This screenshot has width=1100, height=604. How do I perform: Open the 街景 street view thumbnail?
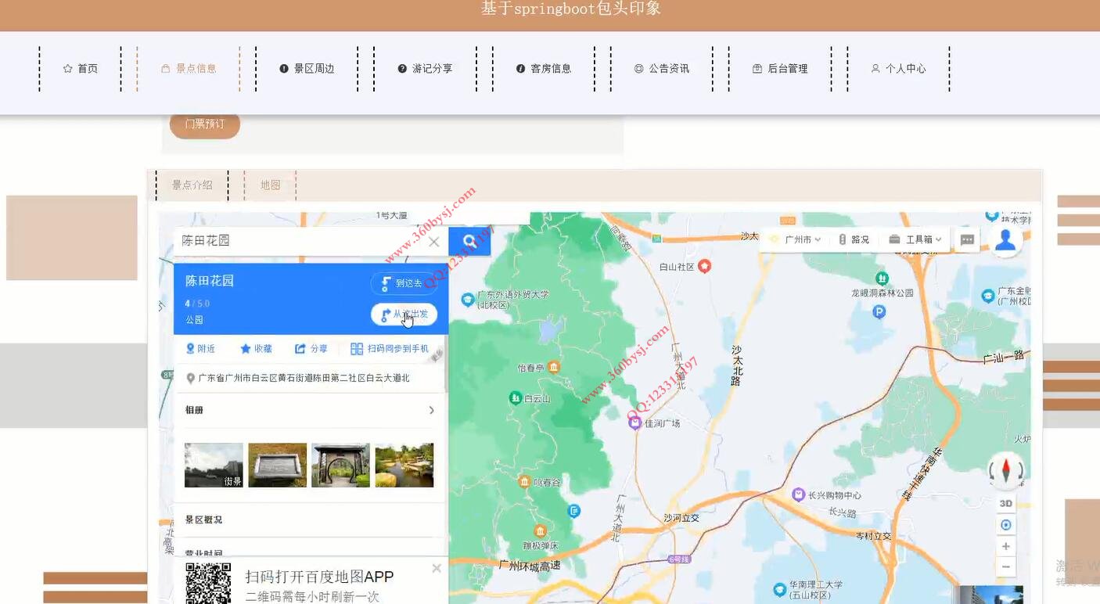coord(214,466)
